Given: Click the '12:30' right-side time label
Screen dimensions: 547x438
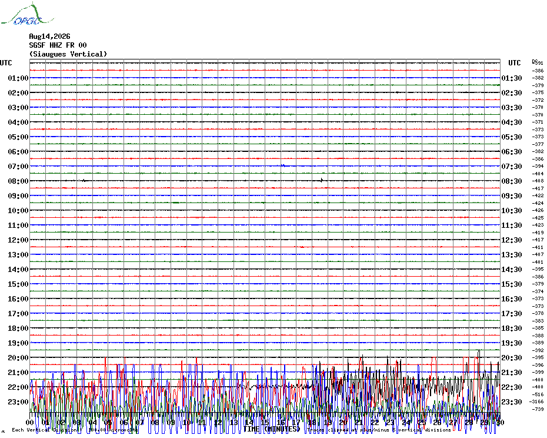Looking at the screenshot, I should (x=512, y=240).
